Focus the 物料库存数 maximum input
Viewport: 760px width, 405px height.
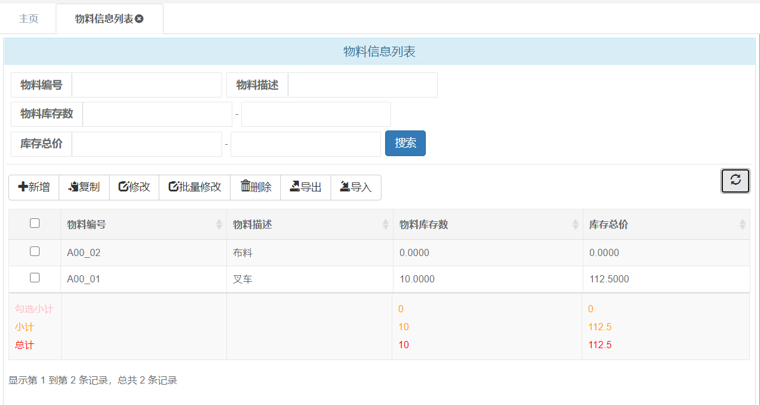click(316, 114)
